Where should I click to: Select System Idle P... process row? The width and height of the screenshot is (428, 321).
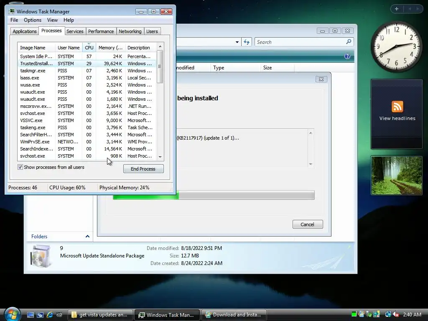coord(87,56)
